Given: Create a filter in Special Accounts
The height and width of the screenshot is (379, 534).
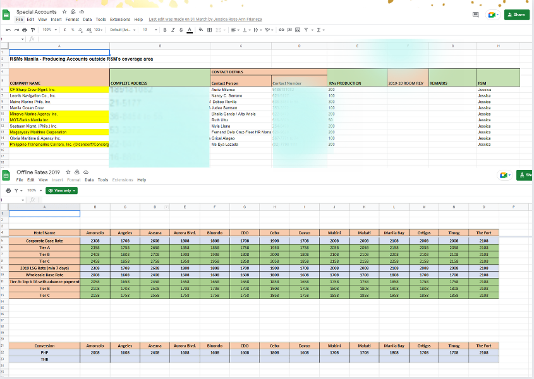Looking at the screenshot, I should (x=306, y=30).
